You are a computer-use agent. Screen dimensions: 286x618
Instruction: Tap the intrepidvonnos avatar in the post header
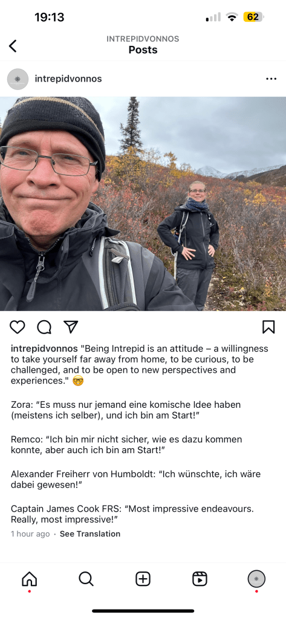click(18, 79)
